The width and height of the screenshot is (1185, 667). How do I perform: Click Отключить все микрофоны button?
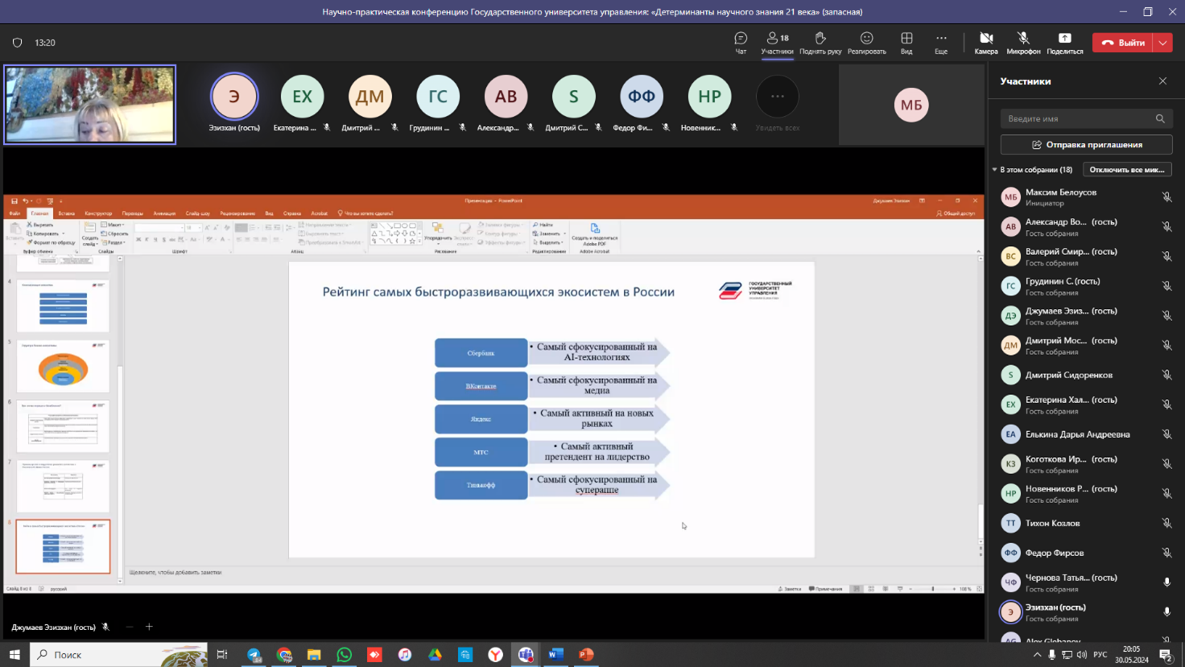(x=1127, y=170)
